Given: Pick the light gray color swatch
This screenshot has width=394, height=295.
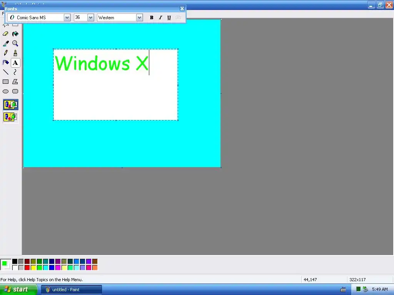Looking at the screenshot, I should [x=21, y=268].
